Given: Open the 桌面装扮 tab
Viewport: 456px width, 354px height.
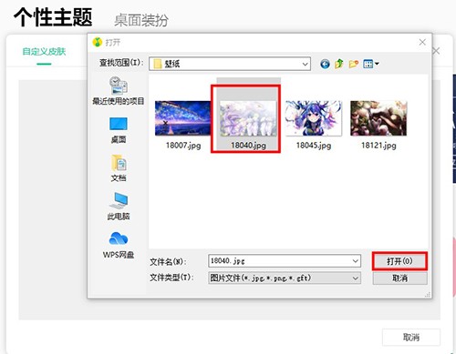Looking at the screenshot, I should pyautogui.click(x=141, y=21).
